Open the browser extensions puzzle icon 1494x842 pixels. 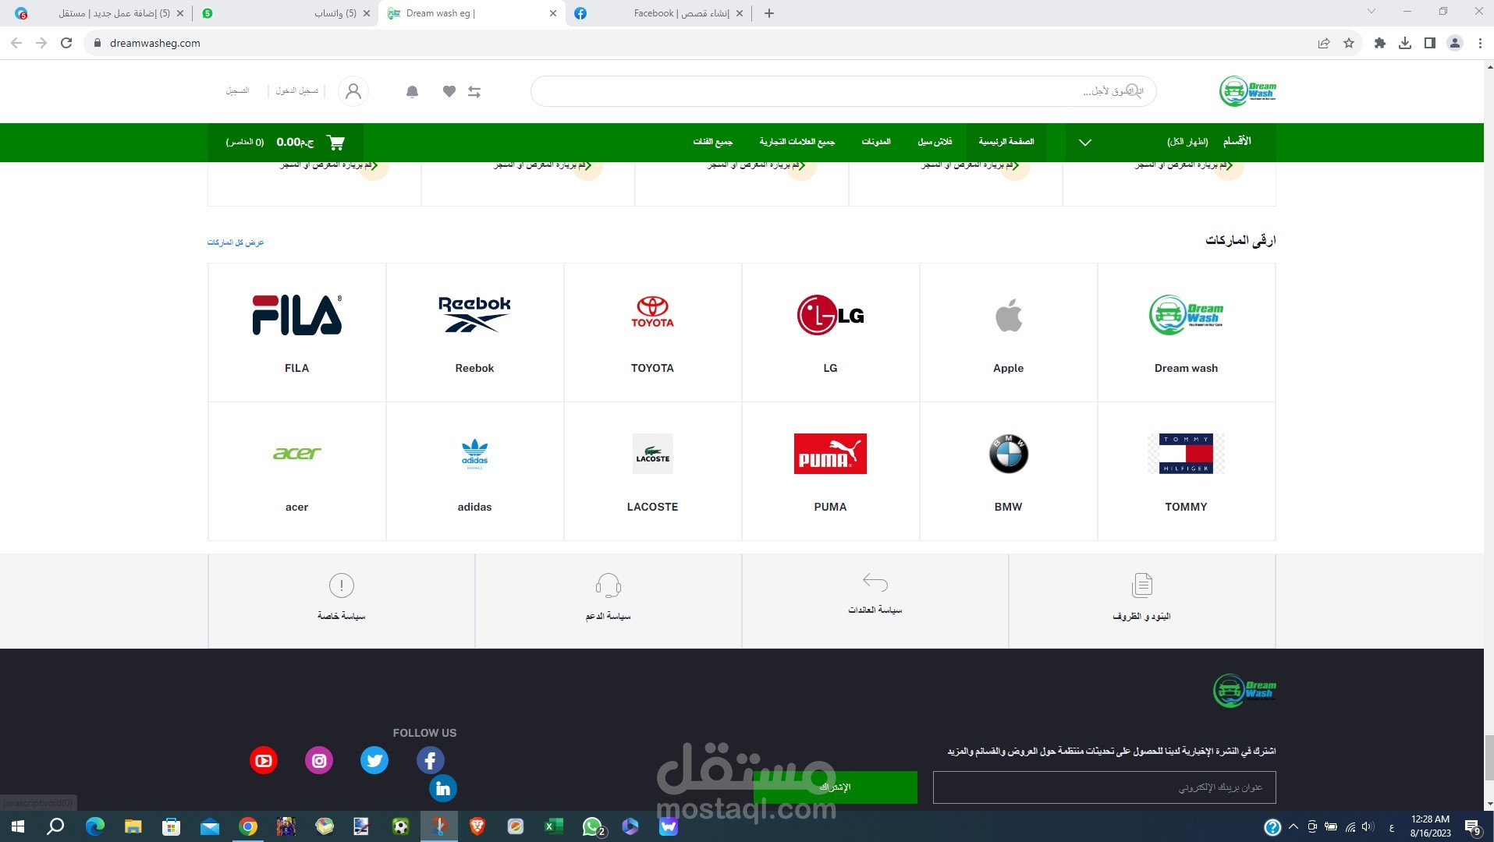point(1380,43)
